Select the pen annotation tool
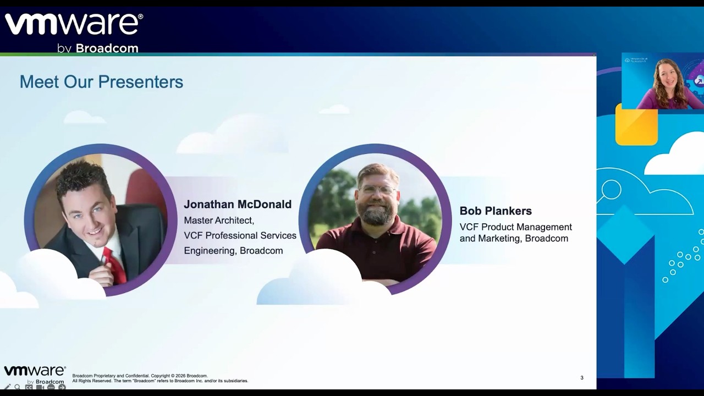Image resolution: width=704 pixels, height=396 pixels. point(7,387)
